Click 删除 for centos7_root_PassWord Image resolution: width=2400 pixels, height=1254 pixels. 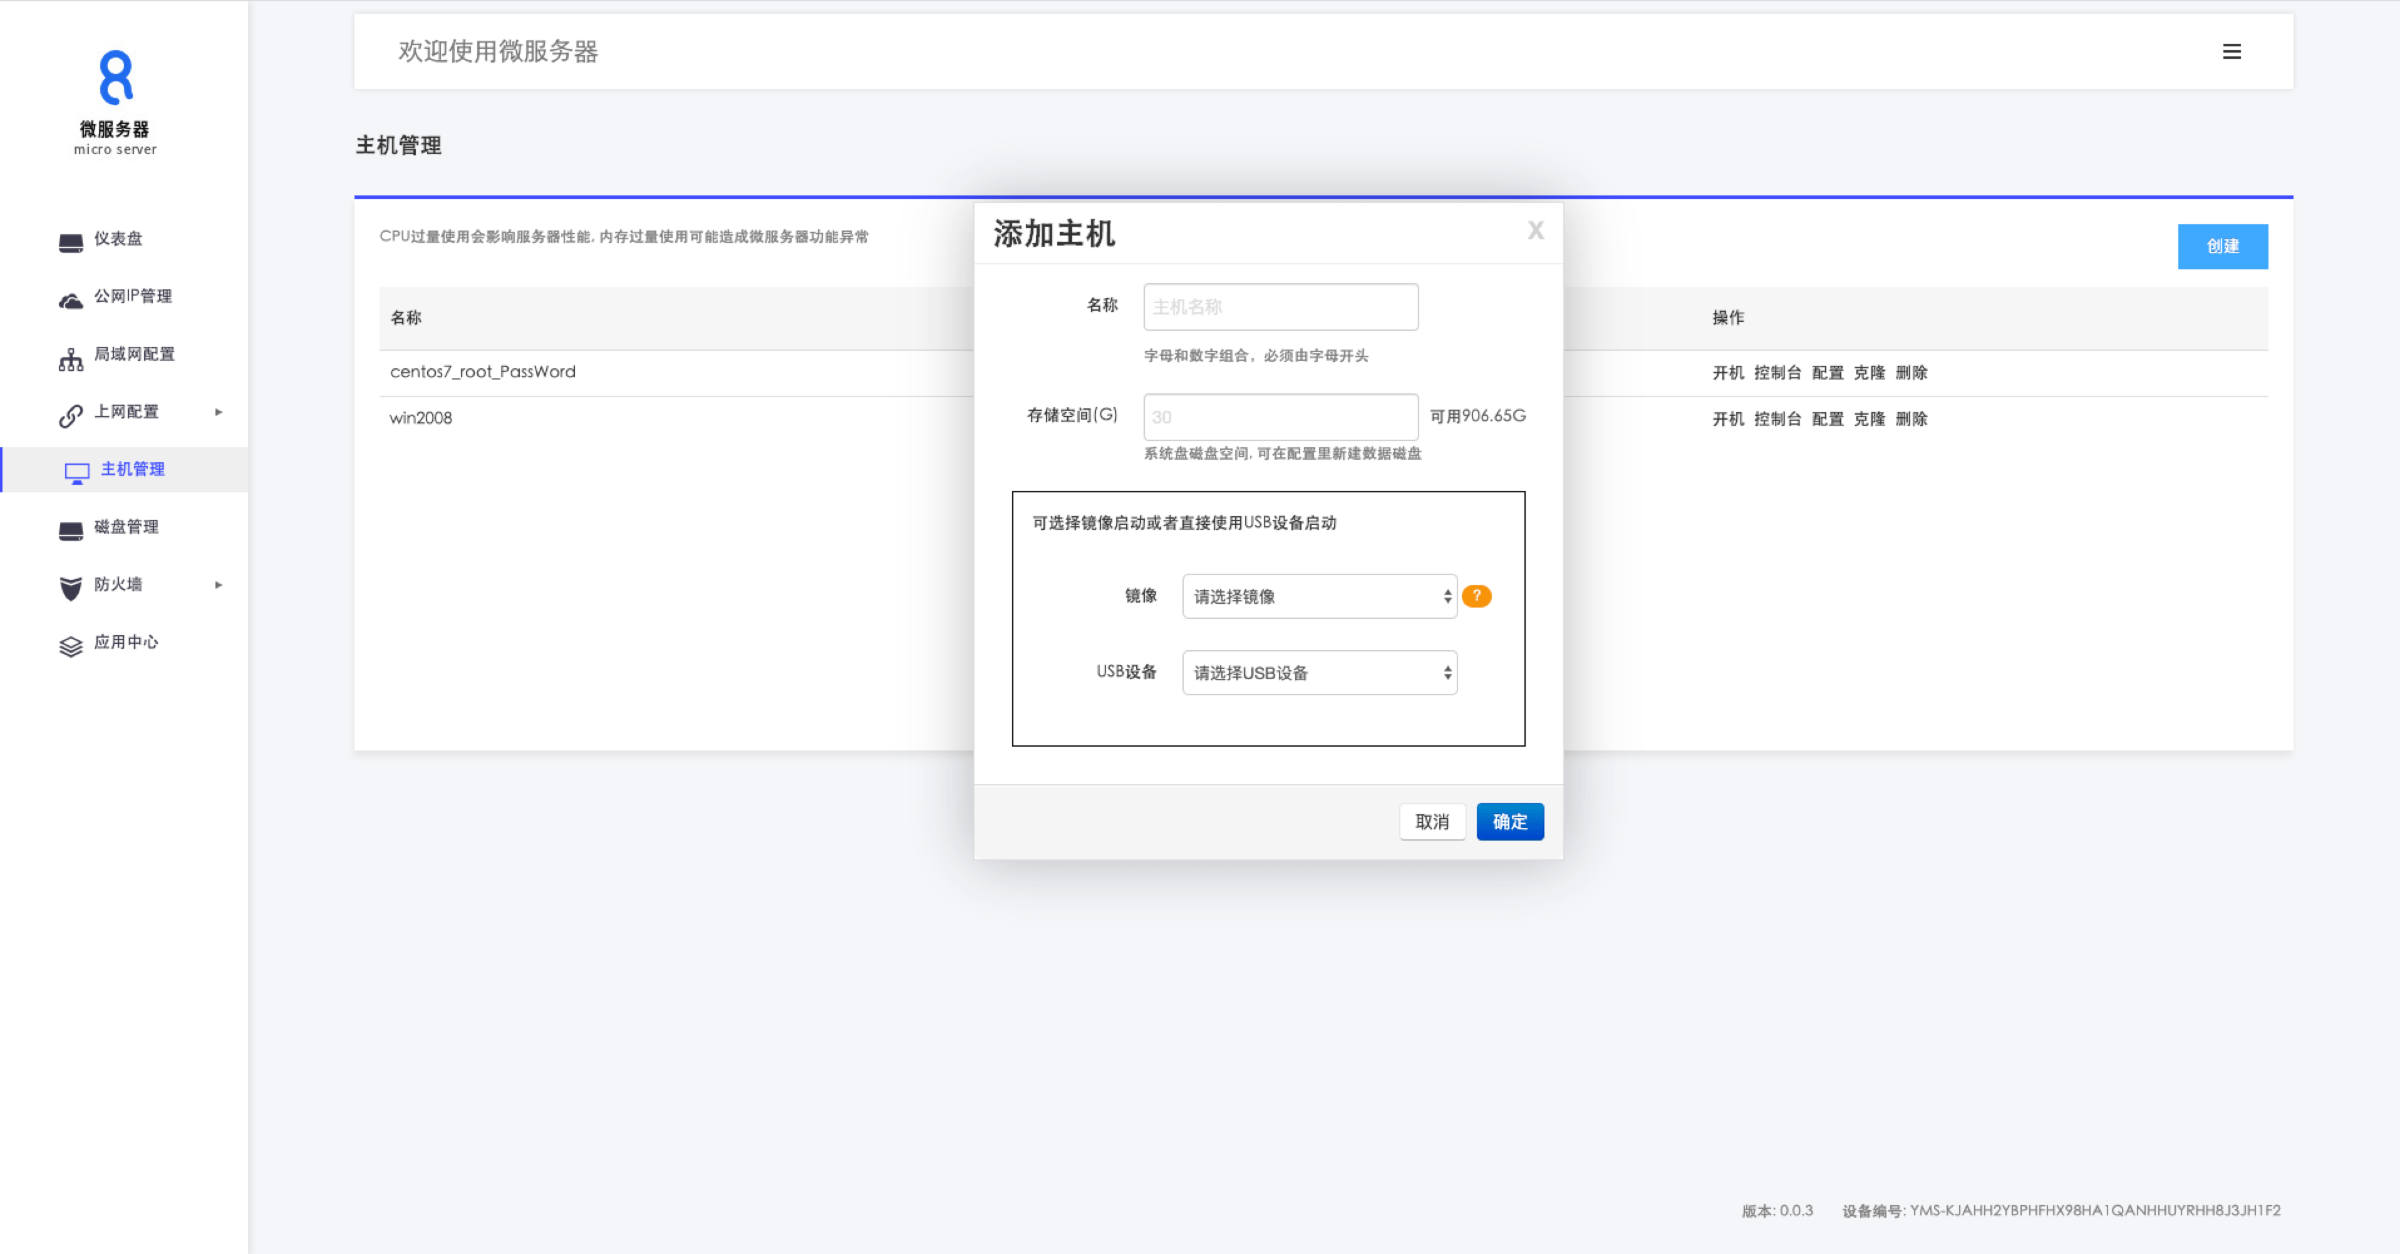pyautogui.click(x=1911, y=373)
